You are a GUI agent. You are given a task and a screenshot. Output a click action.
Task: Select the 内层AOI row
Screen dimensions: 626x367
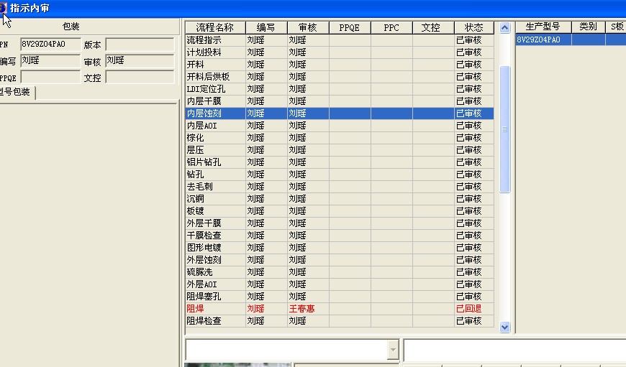click(x=340, y=126)
